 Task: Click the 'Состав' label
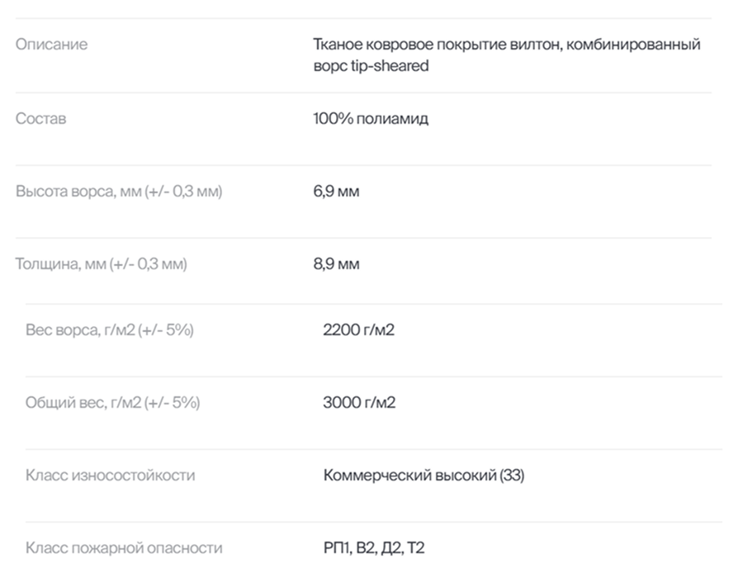tap(40, 119)
